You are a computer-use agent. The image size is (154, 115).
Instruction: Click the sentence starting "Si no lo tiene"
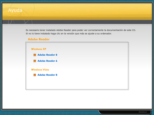69,34
